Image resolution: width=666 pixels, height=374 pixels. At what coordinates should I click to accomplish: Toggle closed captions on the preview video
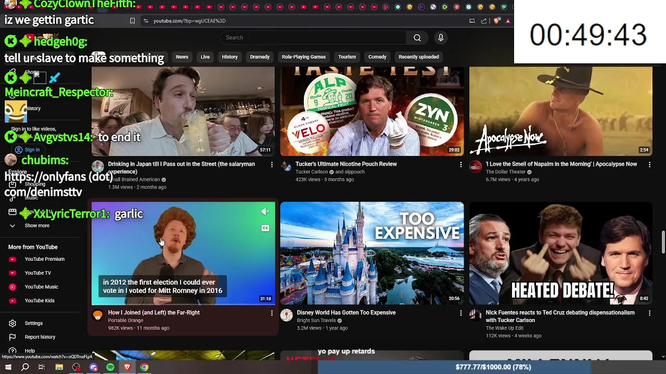pyautogui.click(x=265, y=229)
